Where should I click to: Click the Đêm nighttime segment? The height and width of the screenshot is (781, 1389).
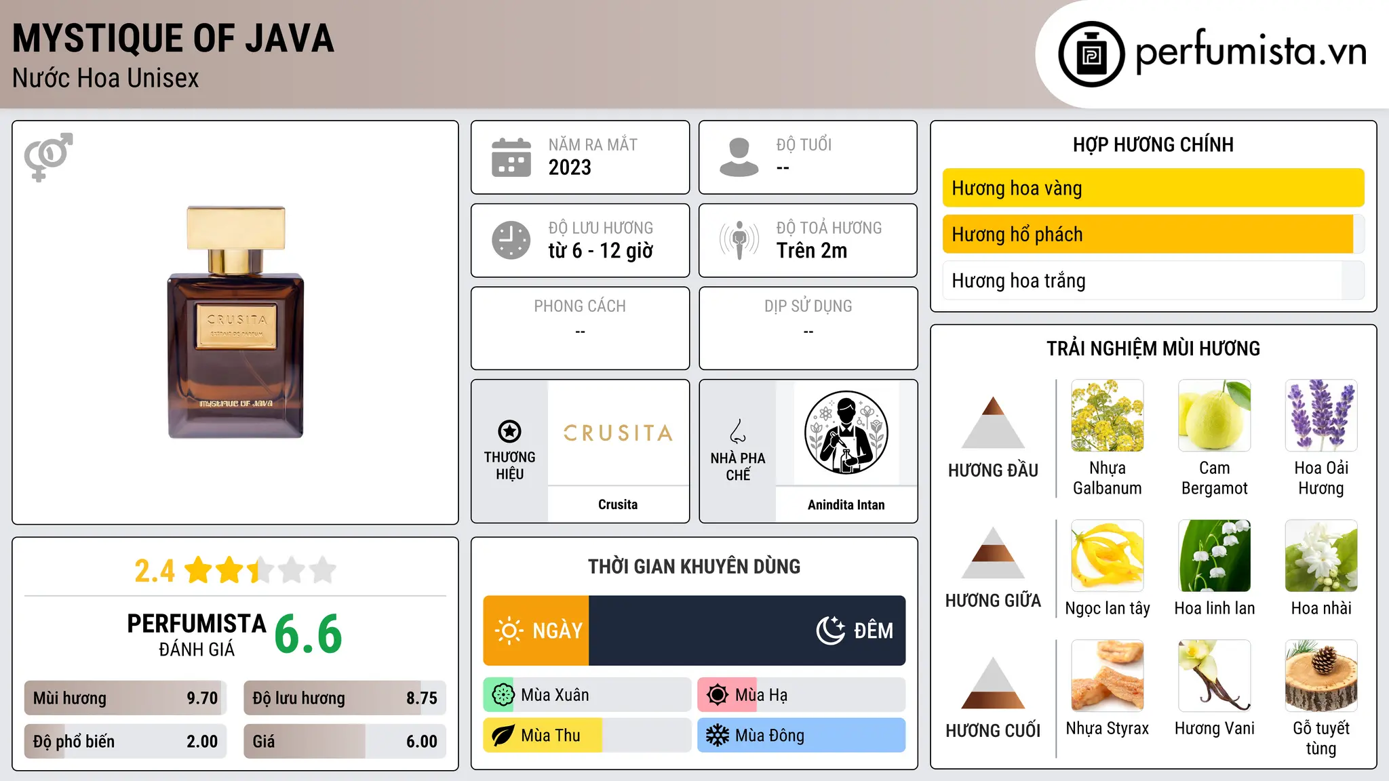(x=747, y=630)
